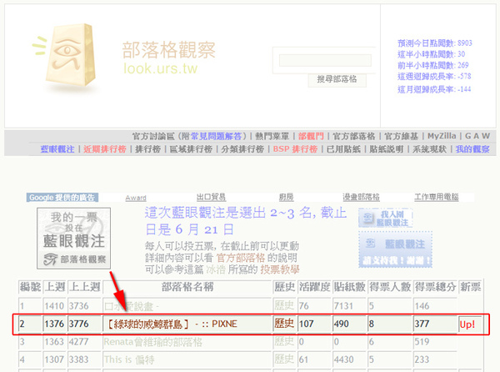Screen dimensions: 500x372
Task: Click the Up! new vote marker
Action: click(467, 324)
